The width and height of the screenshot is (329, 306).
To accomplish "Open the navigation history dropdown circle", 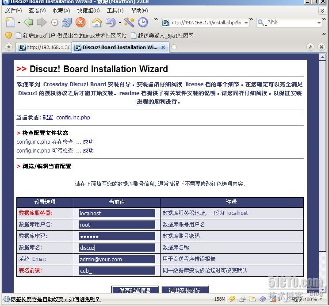I will (54, 23).
